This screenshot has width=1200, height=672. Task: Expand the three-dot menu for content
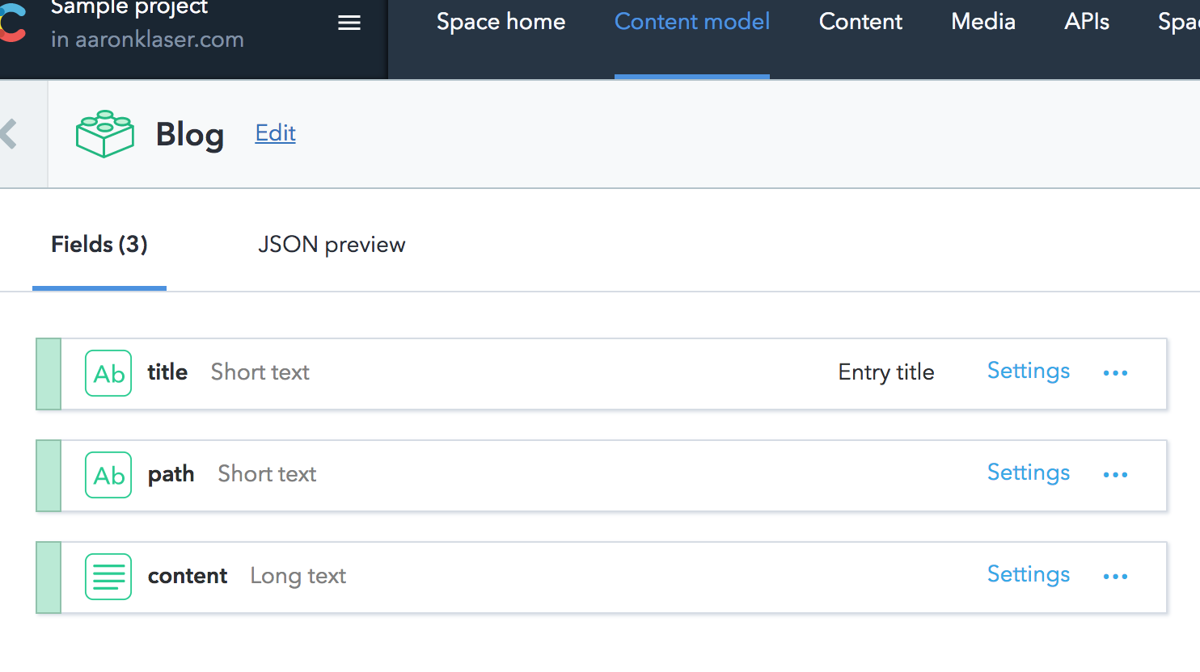(1115, 577)
